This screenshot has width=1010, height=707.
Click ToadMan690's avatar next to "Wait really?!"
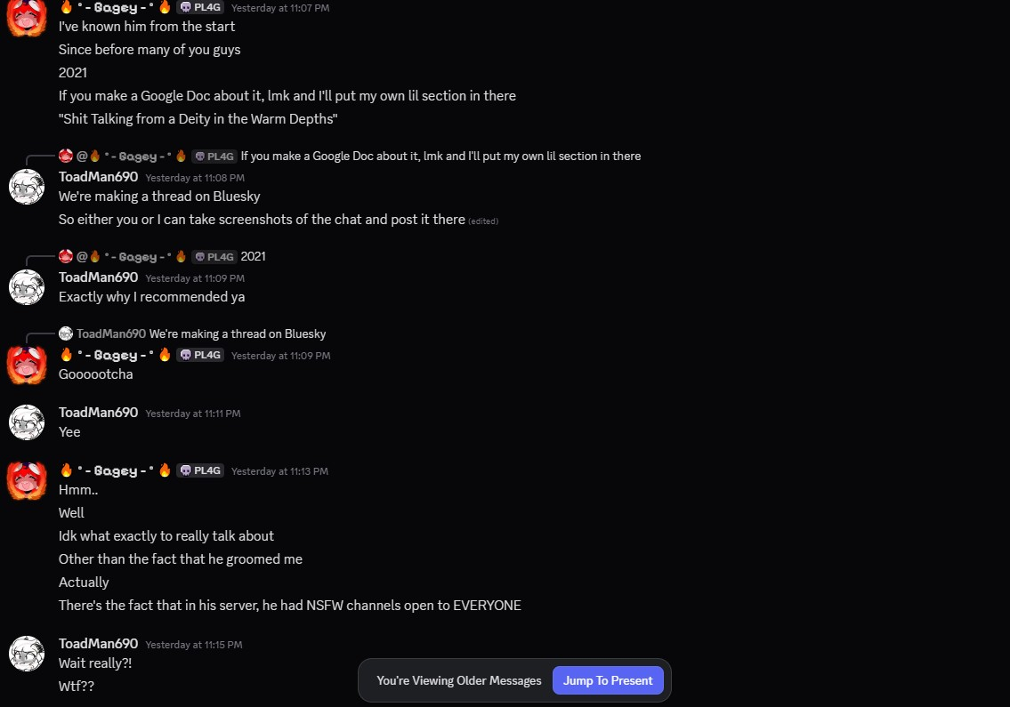[x=27, y=654]
